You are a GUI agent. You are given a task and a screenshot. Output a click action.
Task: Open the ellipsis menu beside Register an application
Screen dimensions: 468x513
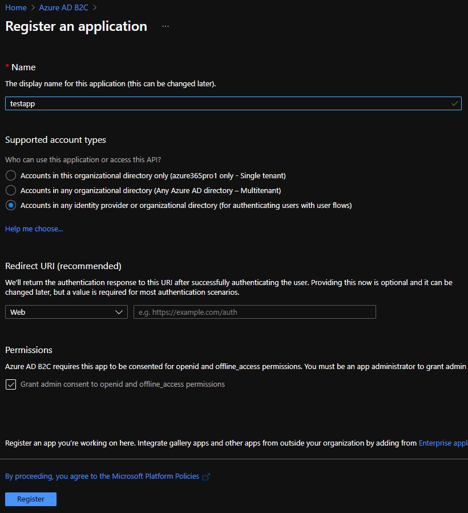[x=166, y=26]
